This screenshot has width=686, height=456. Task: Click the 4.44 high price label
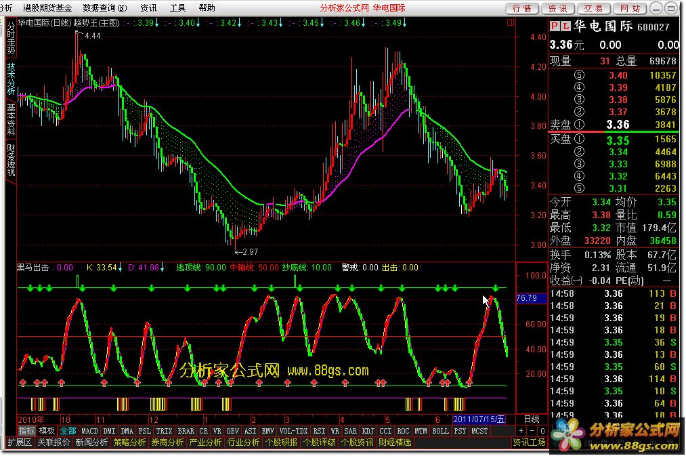[x=92, y=36]
